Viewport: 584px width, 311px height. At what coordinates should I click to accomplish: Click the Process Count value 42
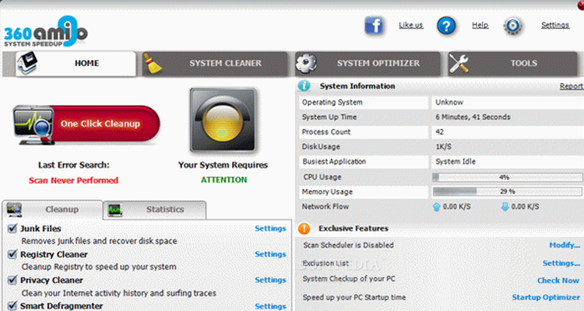(439, 132)
